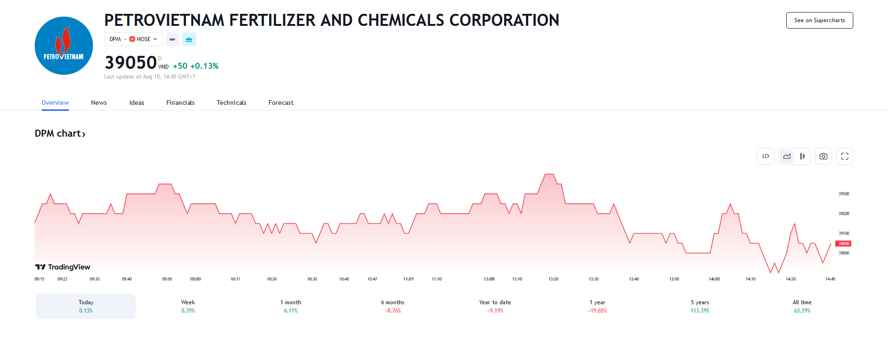
Task: Click the embed code icon above chart
Action: tap(765, 156)
